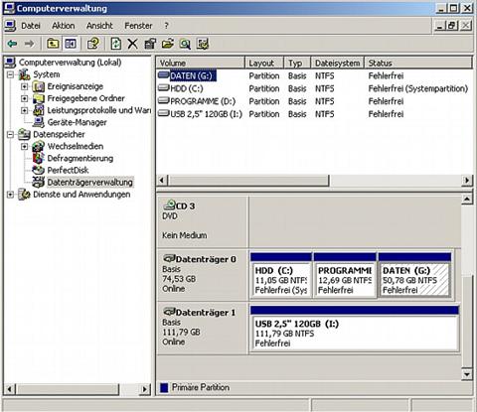Click the PROGRAMME (D:) drive icon in list
The width and height of the screenshot is (477, 412).
coord(163,100)
